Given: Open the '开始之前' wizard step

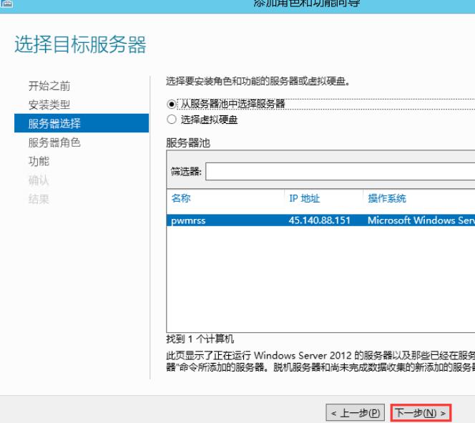Looking at the screenshot, I should pos(49,86).
